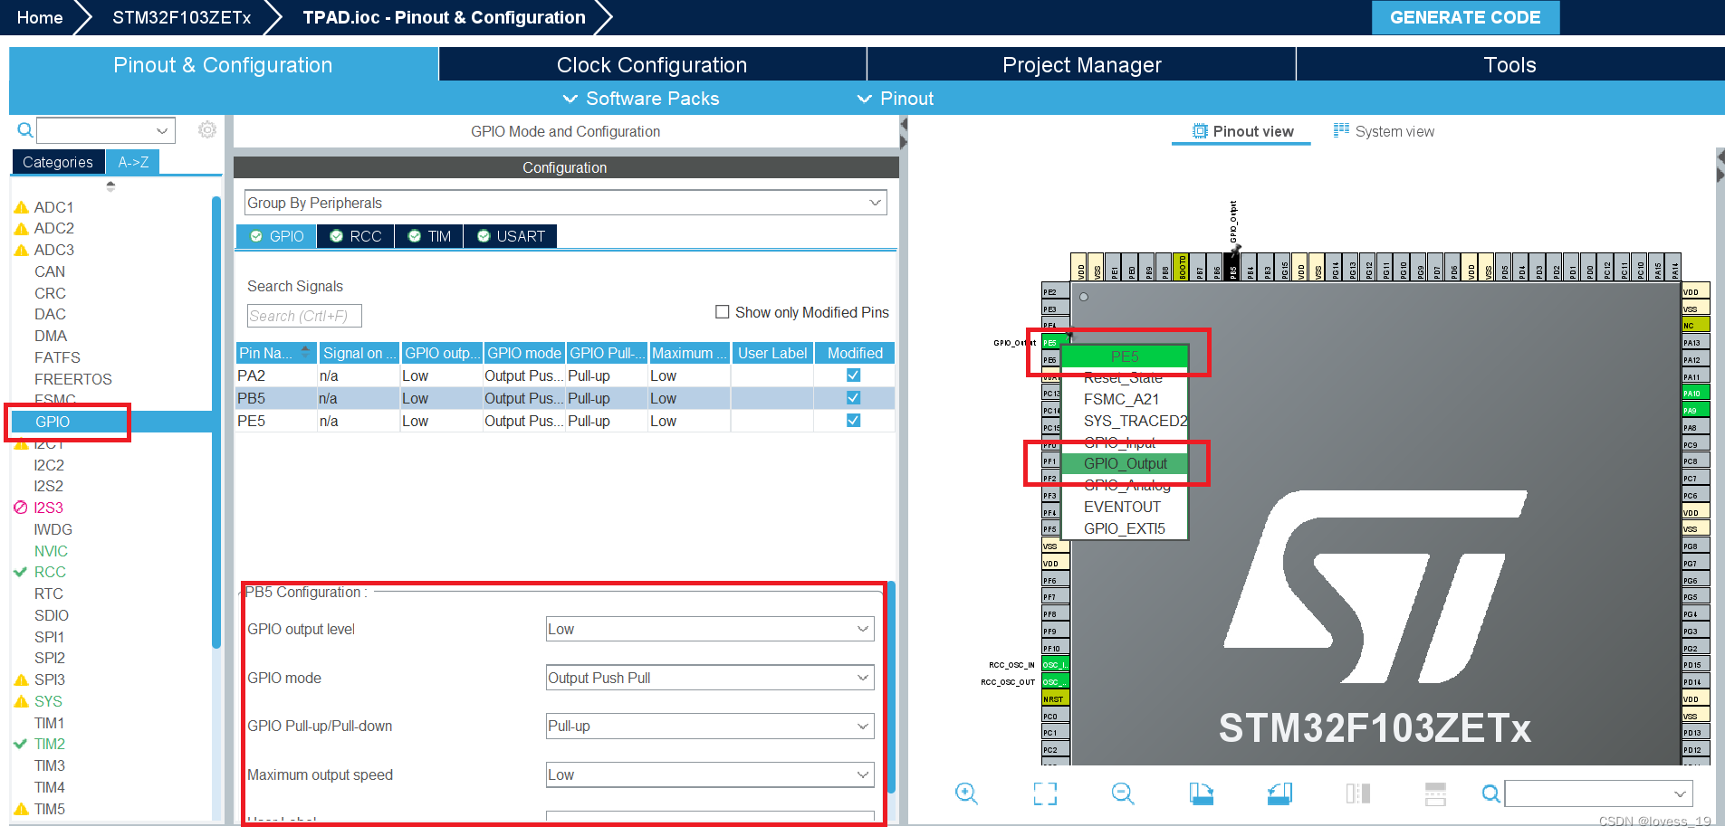The width and height of the screenshot is (1725, 836).
Task: Toggle horizontal split view icon
Action: point(1435,793)
